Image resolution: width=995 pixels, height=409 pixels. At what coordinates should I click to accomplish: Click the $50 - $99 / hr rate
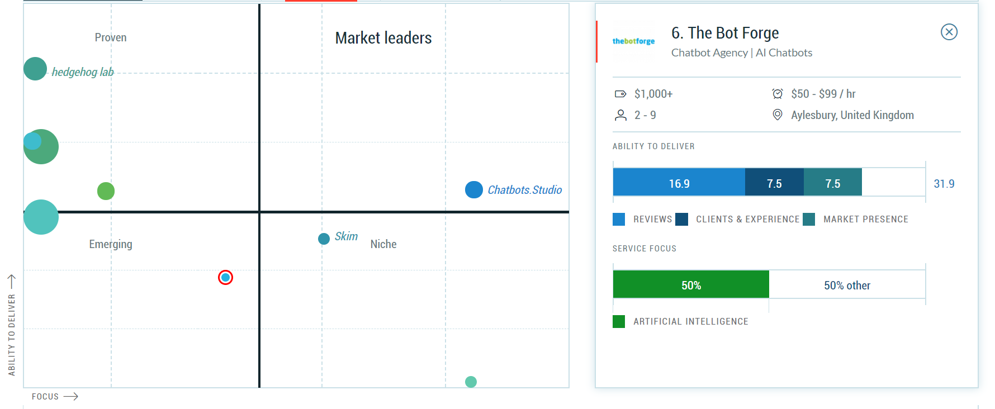pos(823,94)
